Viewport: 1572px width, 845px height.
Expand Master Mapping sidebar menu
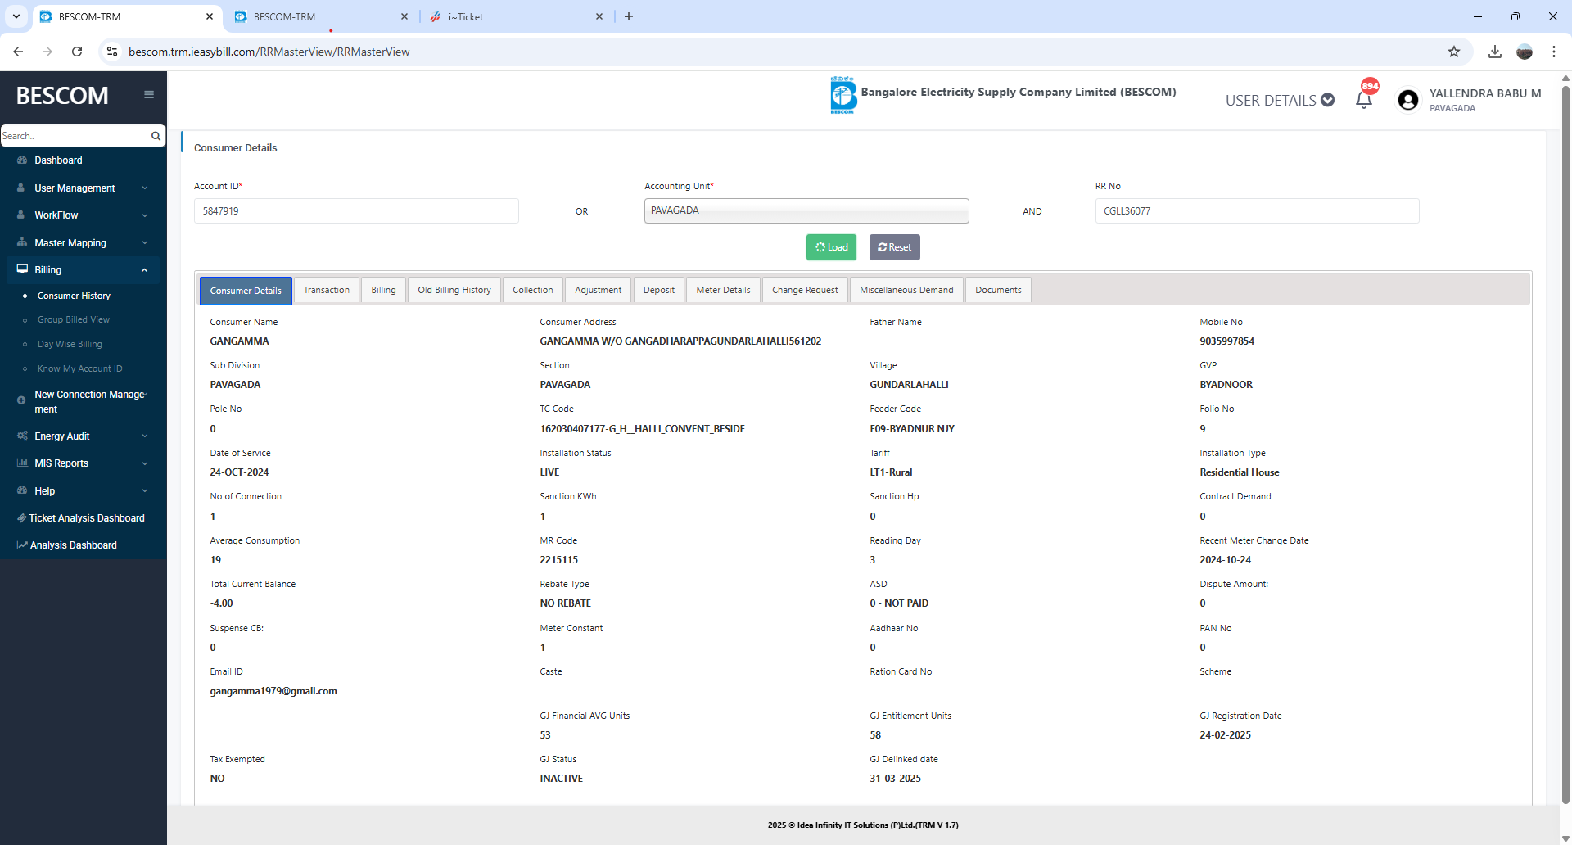tap(84, 243)
